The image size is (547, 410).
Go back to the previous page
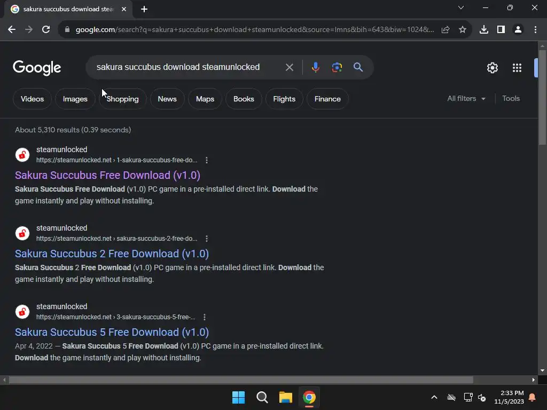pos(12,30)
